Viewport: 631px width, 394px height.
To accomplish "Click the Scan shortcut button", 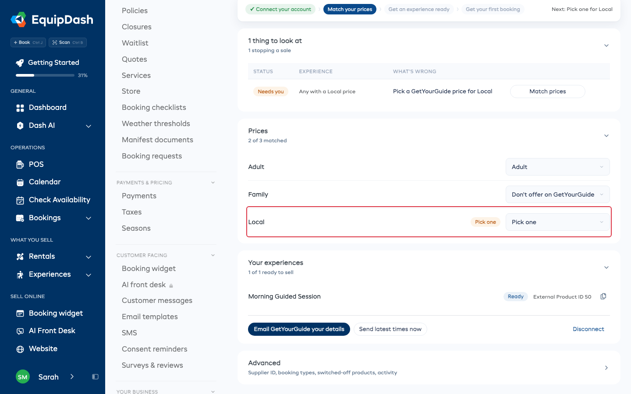I will (67, 42).
